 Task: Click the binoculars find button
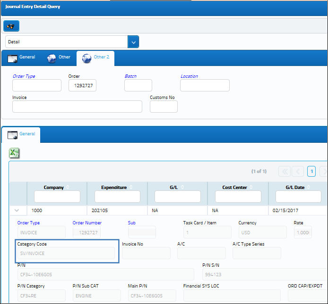tap(11, 26)
